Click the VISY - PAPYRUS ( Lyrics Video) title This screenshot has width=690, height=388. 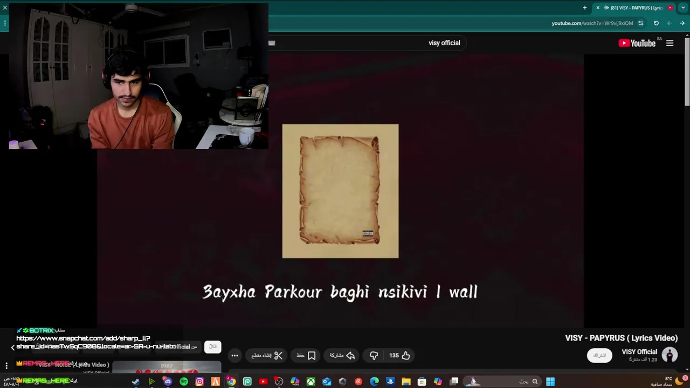coord(621,338)
